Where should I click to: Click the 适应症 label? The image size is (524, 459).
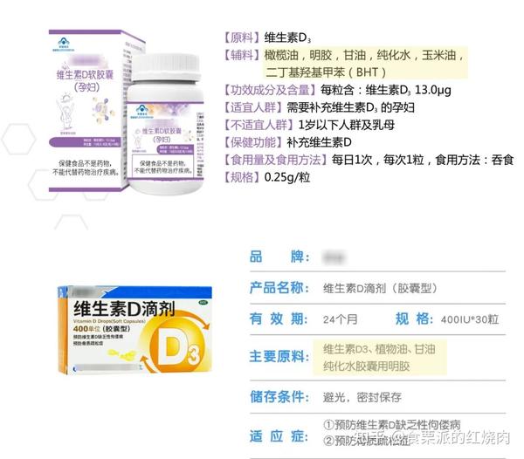point(279,436)
